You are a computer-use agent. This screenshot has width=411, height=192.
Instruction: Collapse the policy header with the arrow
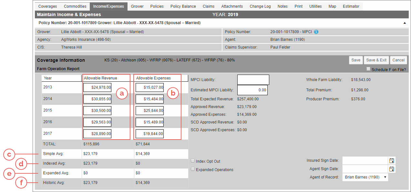point(405,23)
